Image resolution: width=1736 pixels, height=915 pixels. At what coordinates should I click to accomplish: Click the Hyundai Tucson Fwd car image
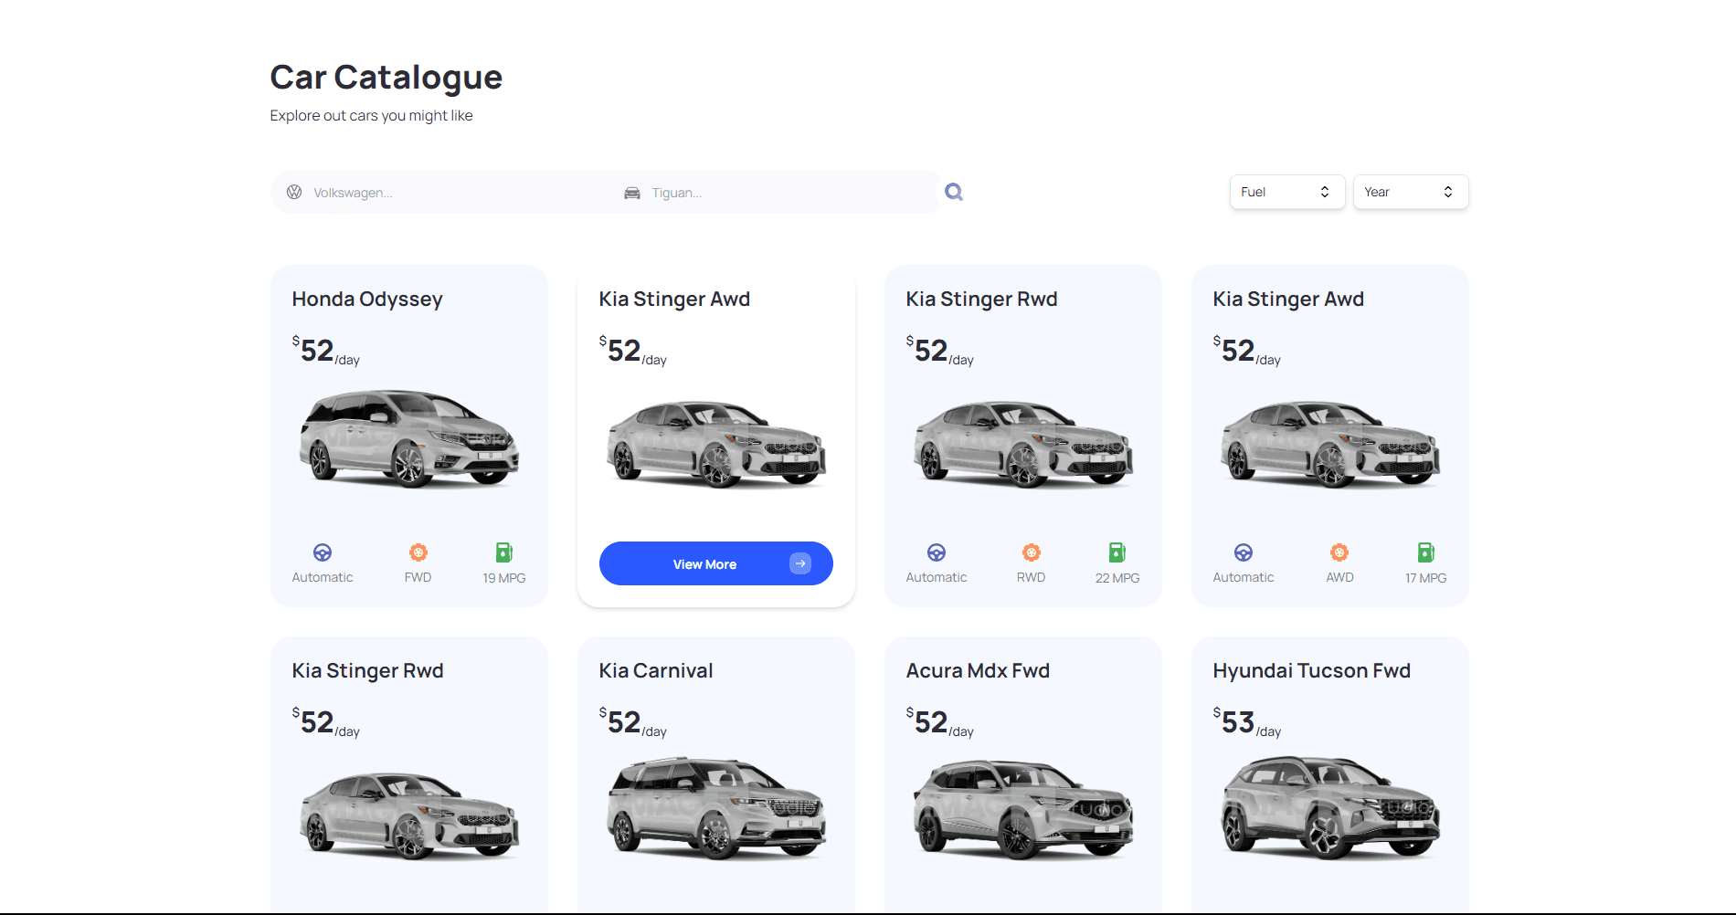tap(1329, 808)
